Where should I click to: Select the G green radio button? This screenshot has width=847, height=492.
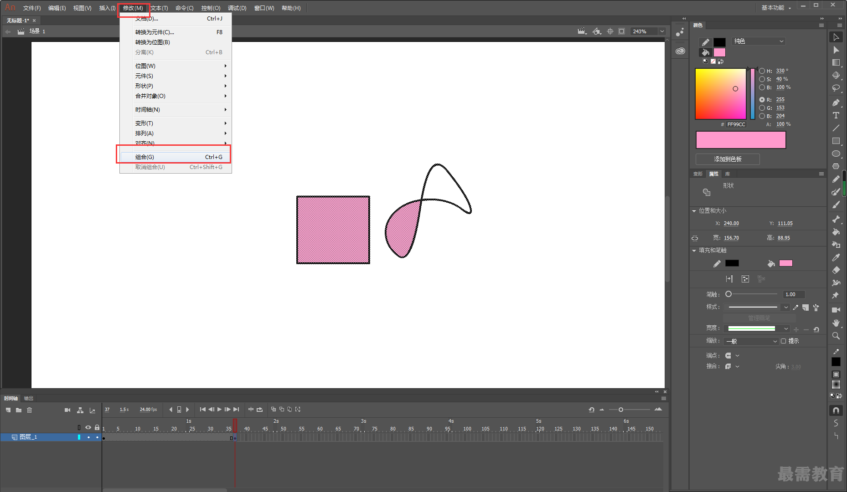tap(762, 108)
